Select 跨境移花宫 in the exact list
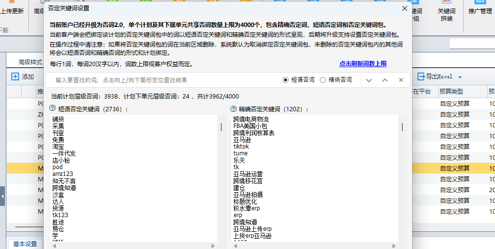Image resolution: width=495 pixels, height=249 pixels. (x=248, y=181)
